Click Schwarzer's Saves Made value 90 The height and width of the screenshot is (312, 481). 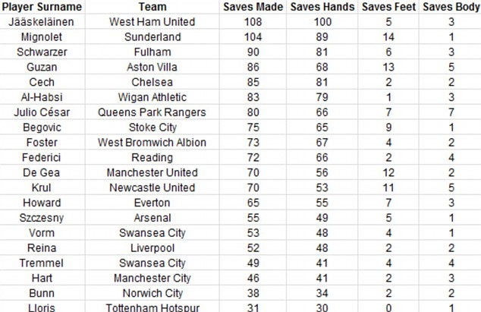pos(253,52)
